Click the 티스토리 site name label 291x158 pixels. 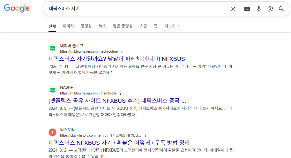pos(67,130)
